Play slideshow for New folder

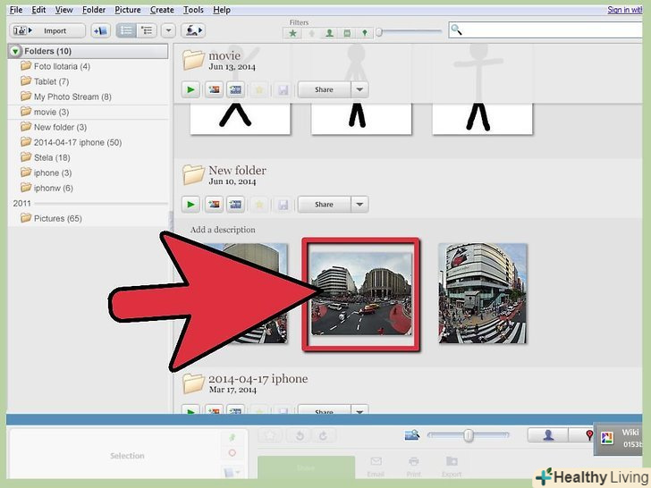(x=190, y=204)
